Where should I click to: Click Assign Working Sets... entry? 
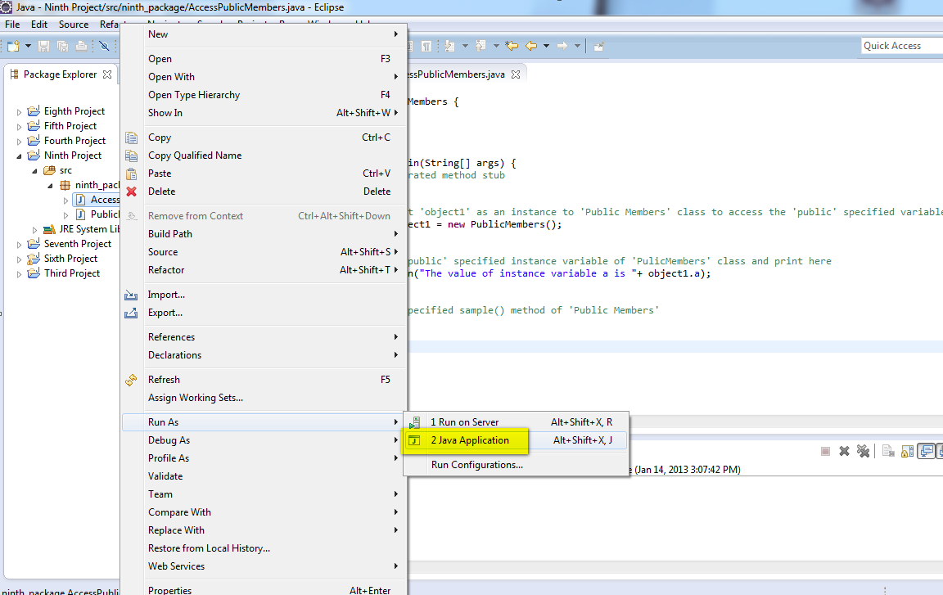tap(264, 398)
